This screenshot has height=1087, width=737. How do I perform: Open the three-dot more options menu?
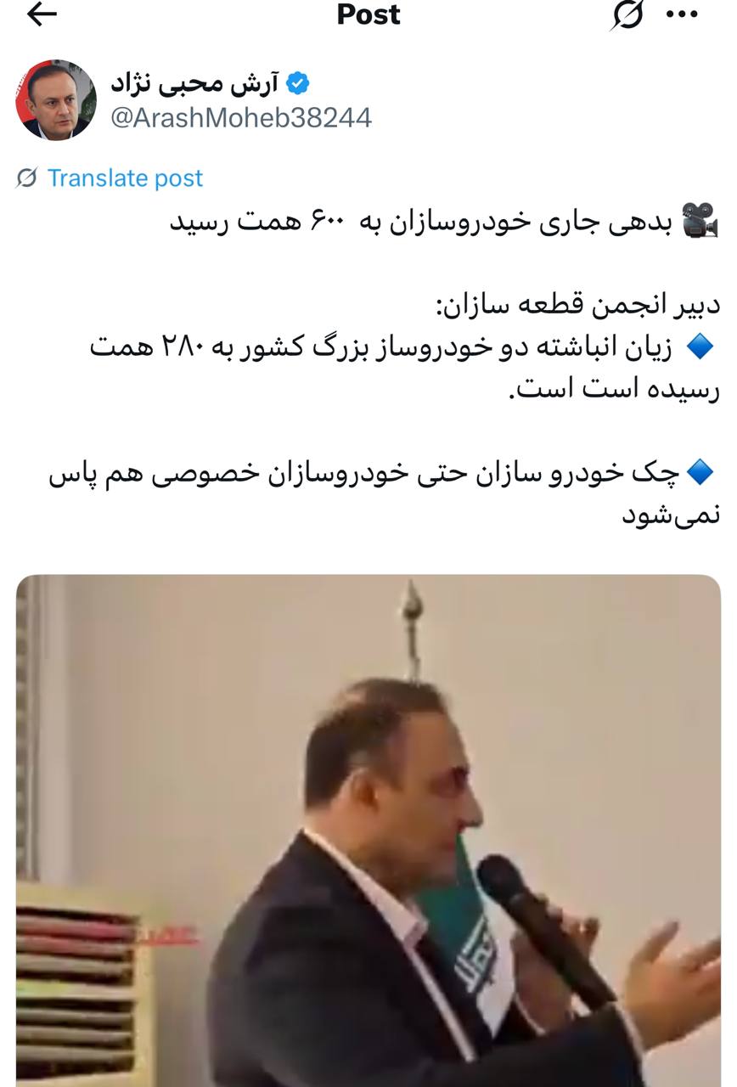tap(683, 14)
